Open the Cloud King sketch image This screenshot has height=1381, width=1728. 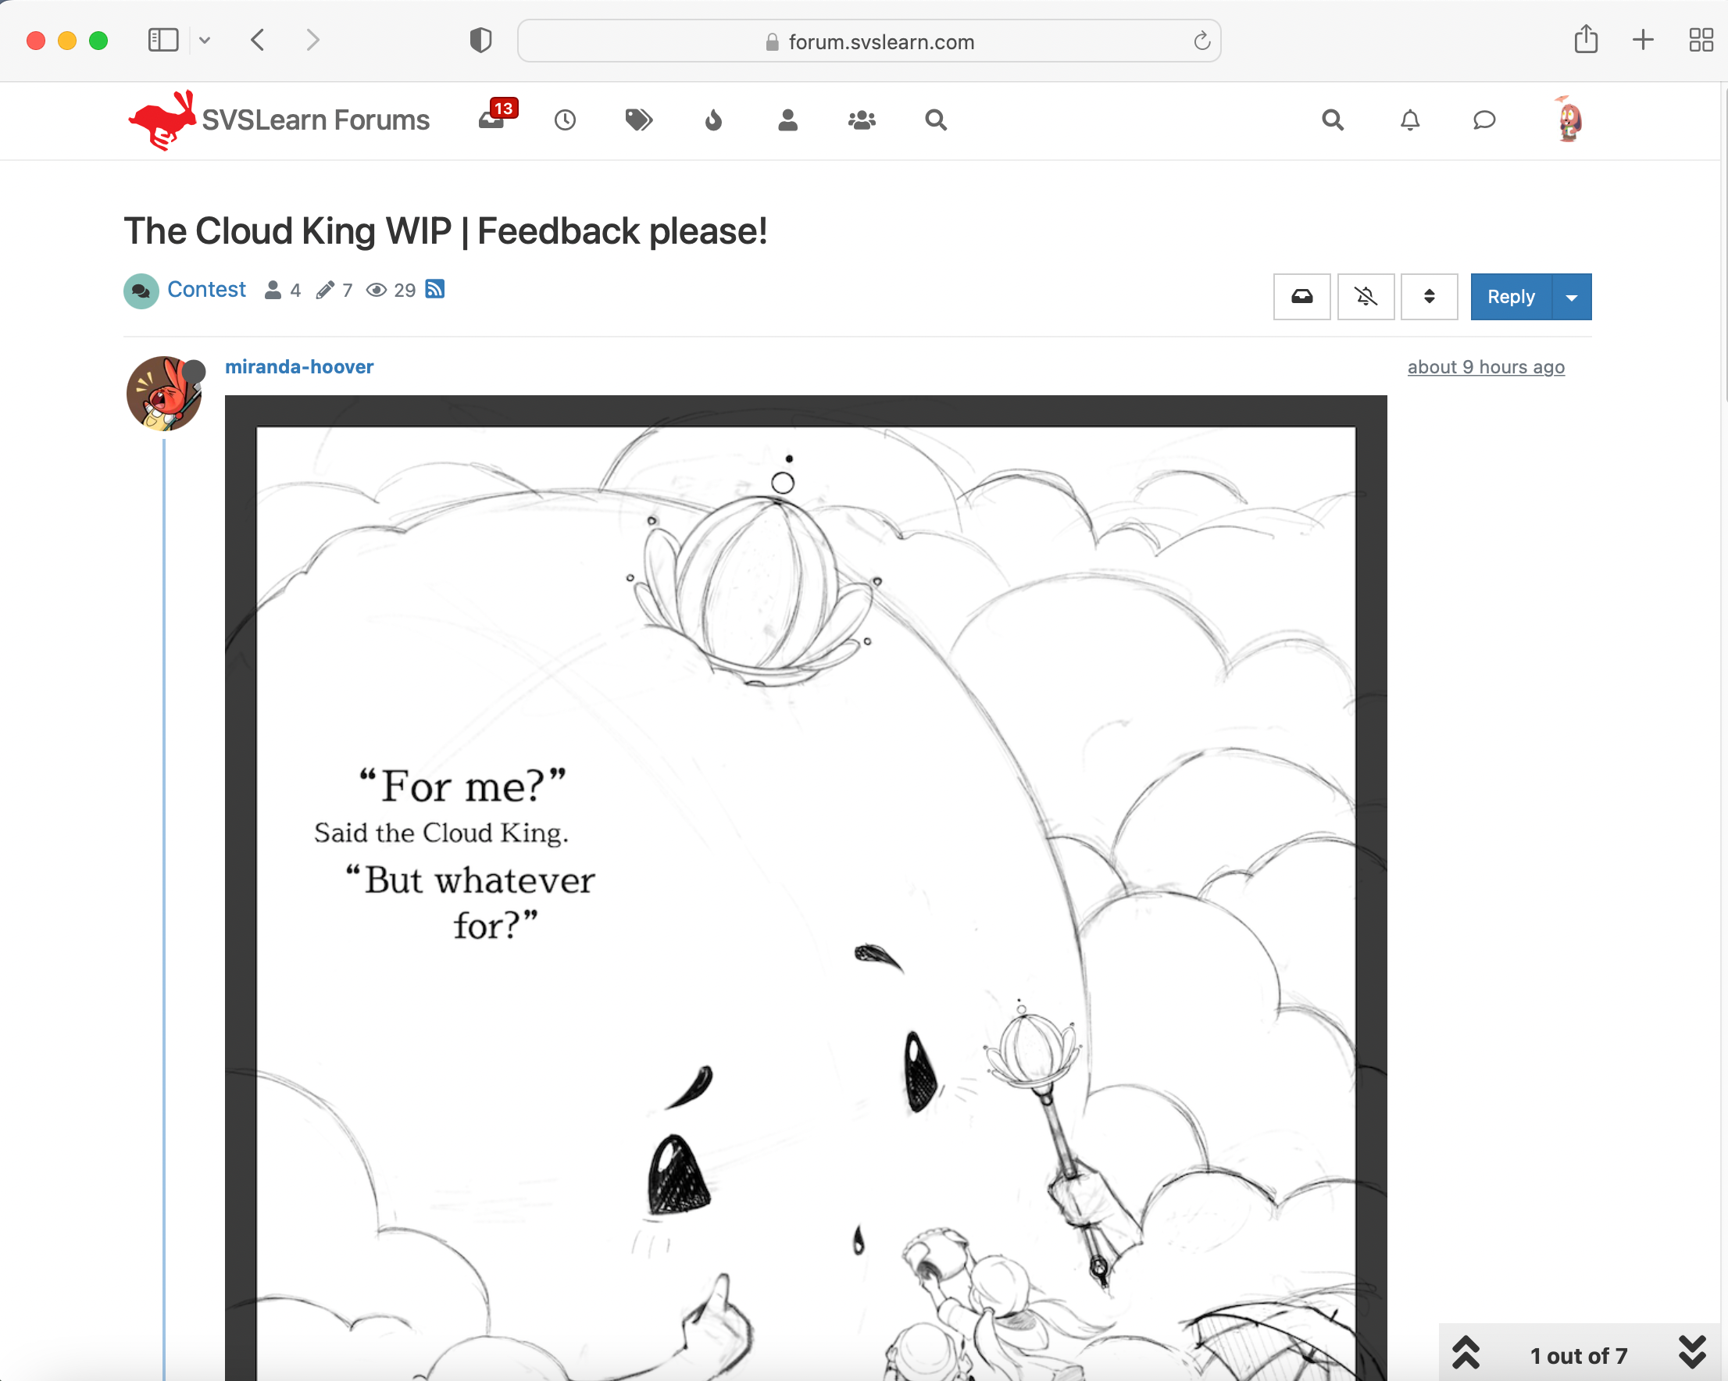805,887
